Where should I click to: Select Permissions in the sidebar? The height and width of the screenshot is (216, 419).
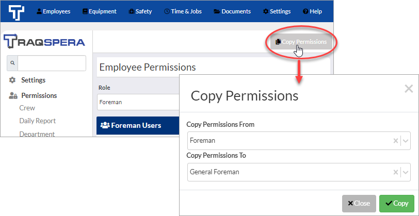[x=39, y=95]
